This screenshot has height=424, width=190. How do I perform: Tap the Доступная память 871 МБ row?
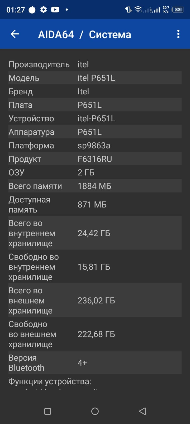click(x=95, y=205)
